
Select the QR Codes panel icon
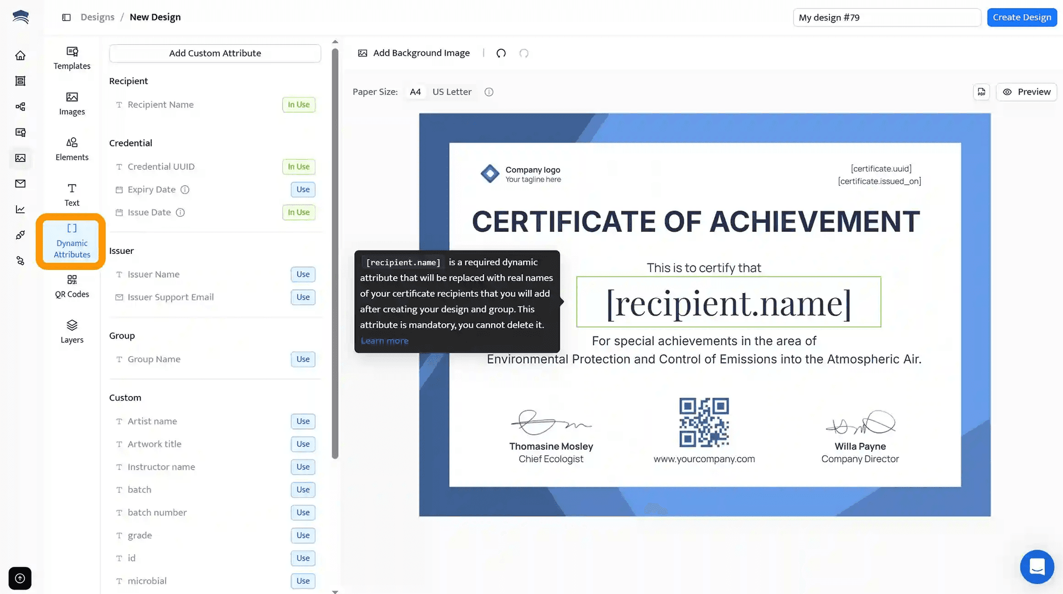tap(71, 286)
